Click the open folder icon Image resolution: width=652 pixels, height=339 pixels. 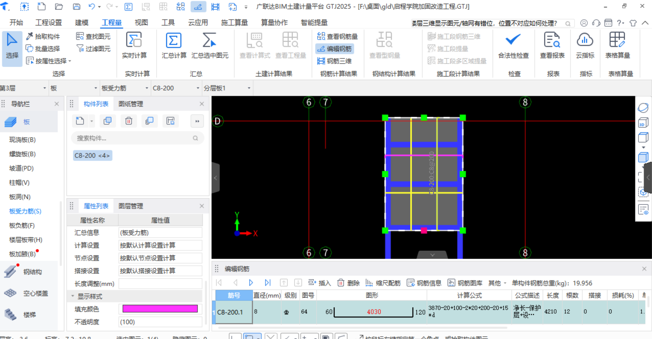tap(59, 6)
